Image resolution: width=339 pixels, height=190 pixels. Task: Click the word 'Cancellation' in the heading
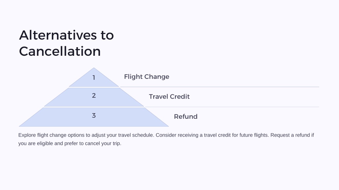60,51
